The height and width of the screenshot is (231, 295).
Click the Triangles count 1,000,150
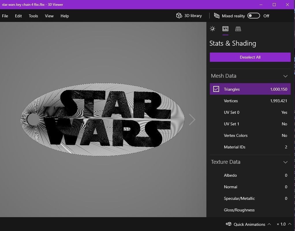point(279,89)
